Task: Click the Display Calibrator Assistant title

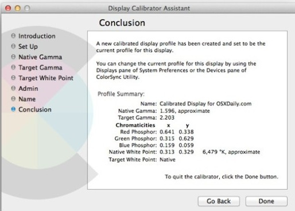Action: (149, 8)
